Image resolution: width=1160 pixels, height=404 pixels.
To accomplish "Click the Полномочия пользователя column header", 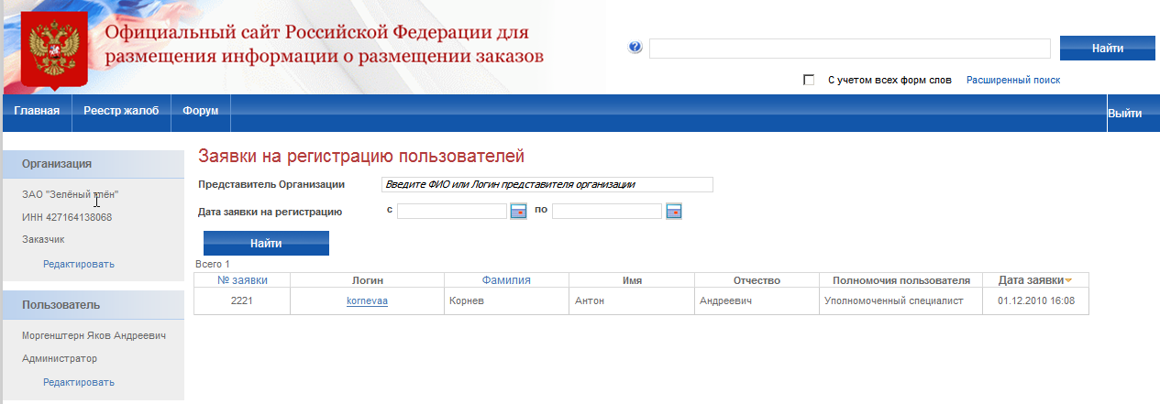I will pyautogui.click(x=900, y=280).
